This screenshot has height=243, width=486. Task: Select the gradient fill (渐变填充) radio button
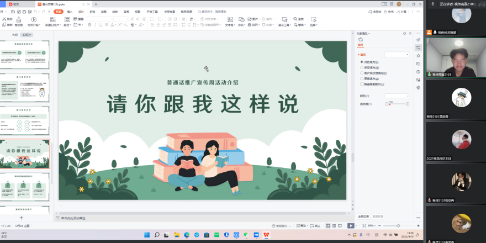pos(362,67)
